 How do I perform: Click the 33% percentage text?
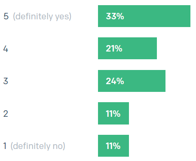point(115,16)
